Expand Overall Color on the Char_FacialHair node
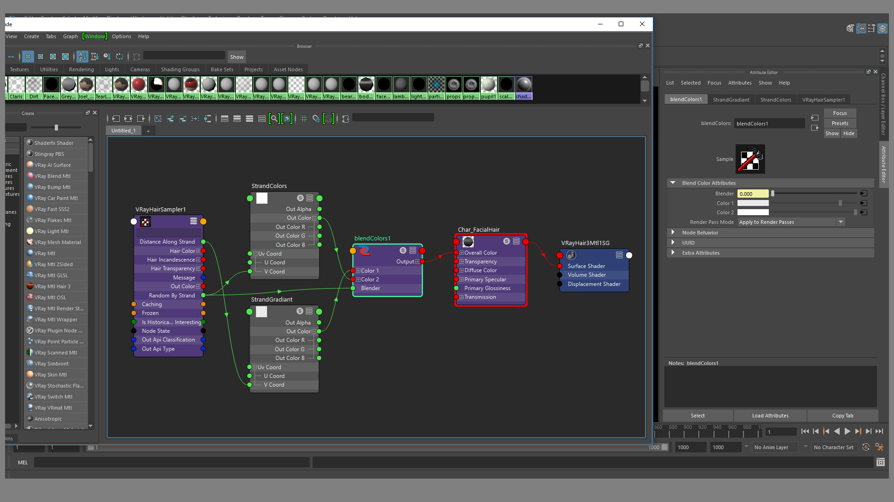This screenshot has height=502, width=894. (x=461, y=253)
